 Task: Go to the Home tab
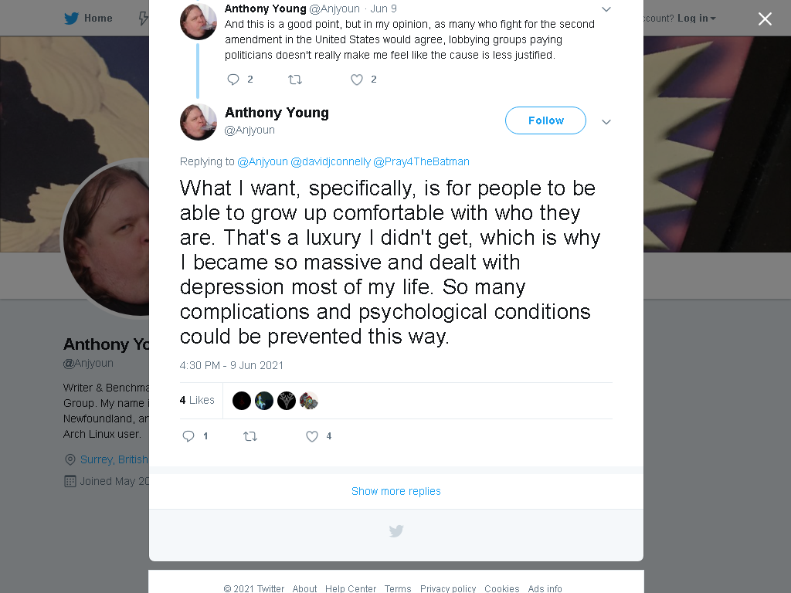tap(88, 19)
